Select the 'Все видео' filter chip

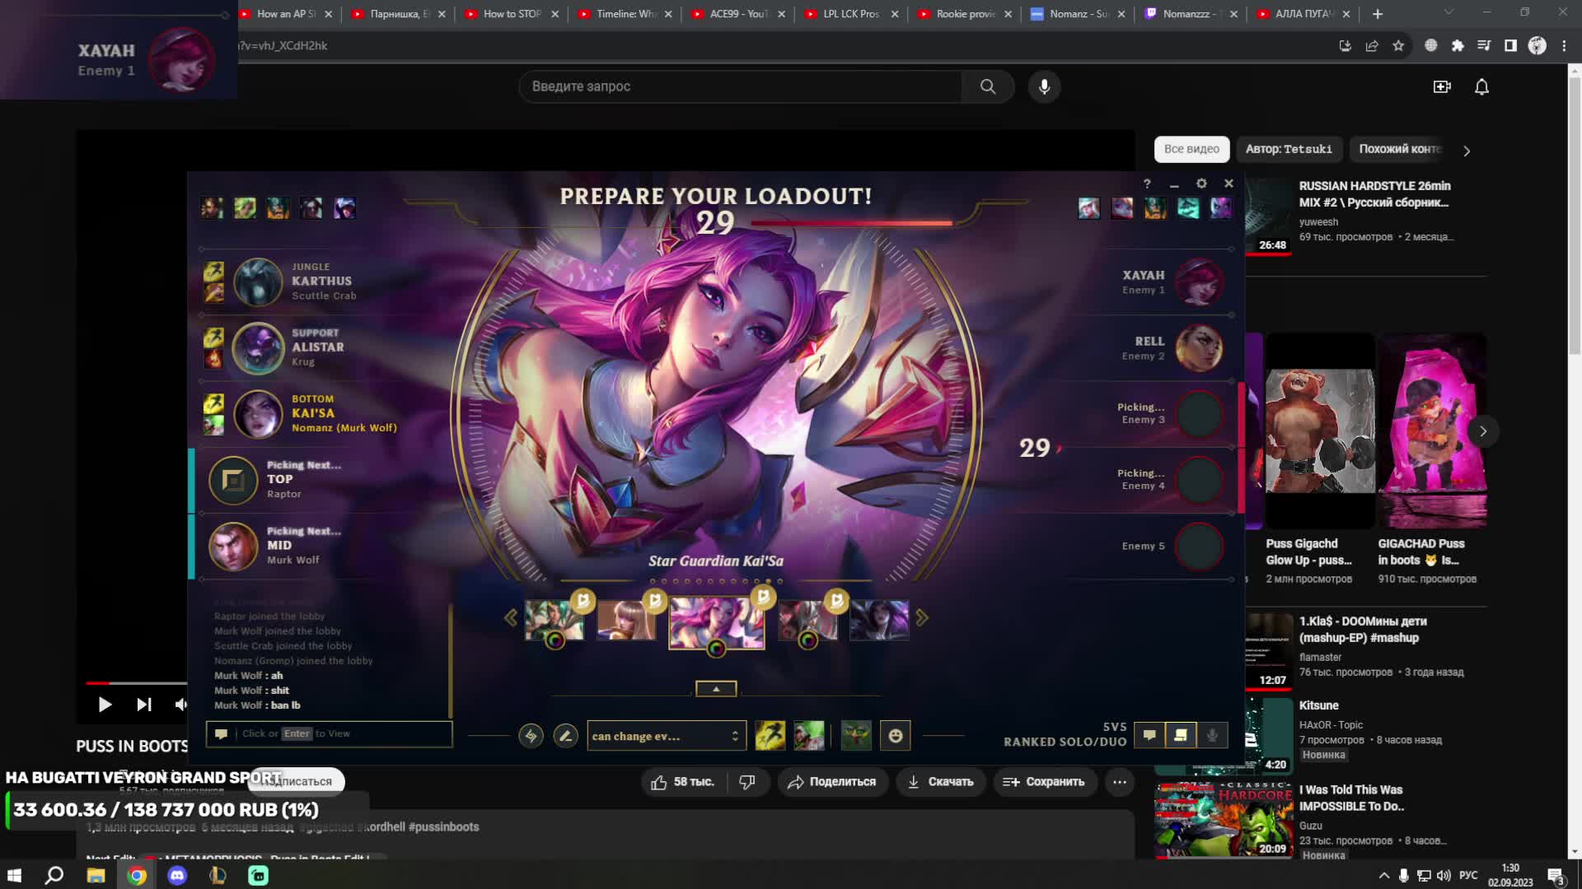1191,149
